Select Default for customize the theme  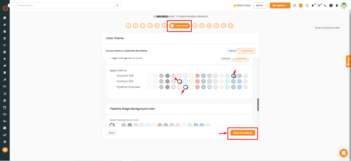pyautogui.click(x=232, y=51)
